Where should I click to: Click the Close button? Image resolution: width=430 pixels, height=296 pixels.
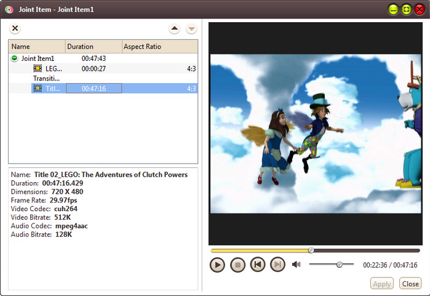click(410, 284)
